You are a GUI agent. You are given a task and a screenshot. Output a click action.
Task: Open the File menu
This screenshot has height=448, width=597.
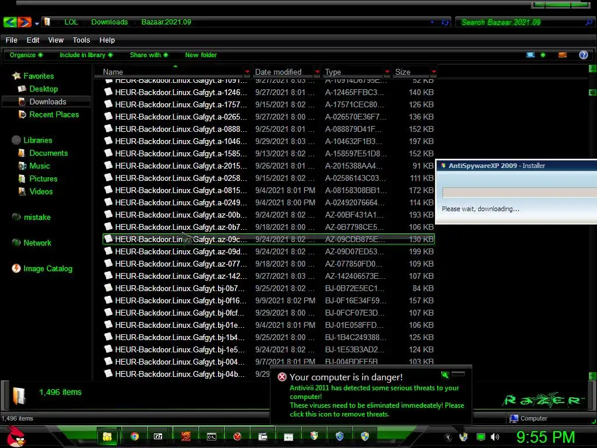pyautogui.click(x=12, y=40)
